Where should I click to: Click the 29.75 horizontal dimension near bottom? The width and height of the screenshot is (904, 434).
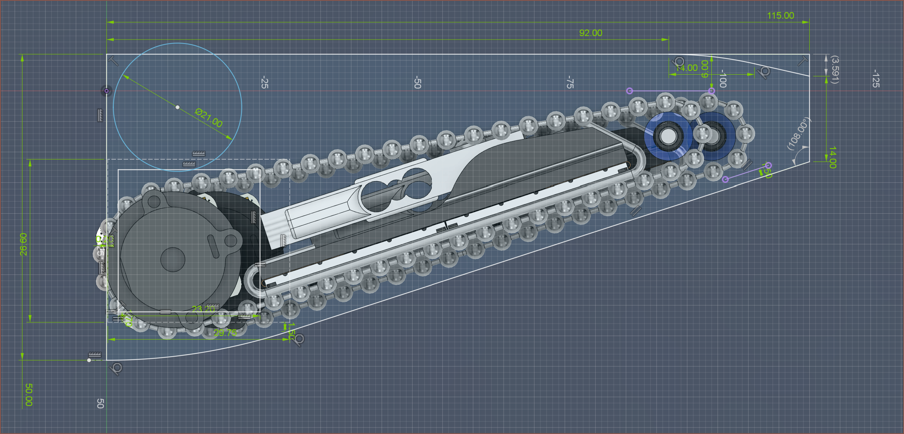pos(225,332)
